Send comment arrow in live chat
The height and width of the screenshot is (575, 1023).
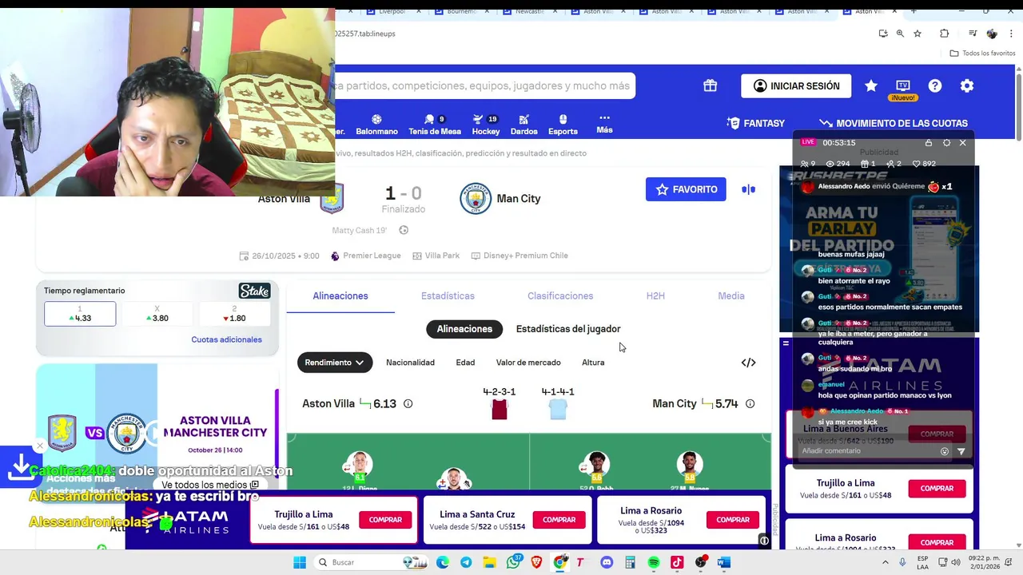961,451
